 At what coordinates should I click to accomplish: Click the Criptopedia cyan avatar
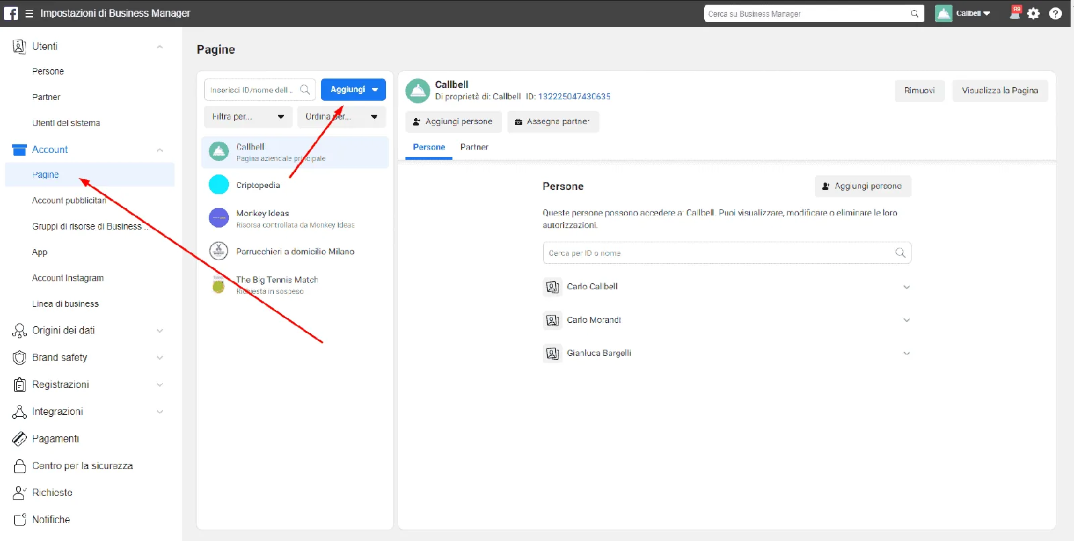tap(219, 185)
